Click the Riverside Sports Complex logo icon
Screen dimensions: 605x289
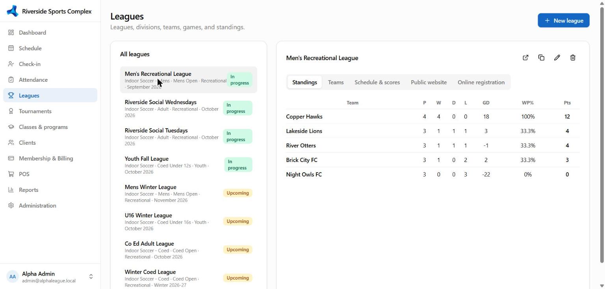tap(13, 11)
